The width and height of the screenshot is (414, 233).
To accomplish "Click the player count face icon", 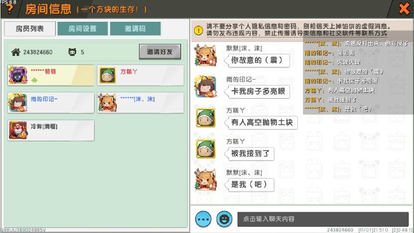I will click(72, 52).
